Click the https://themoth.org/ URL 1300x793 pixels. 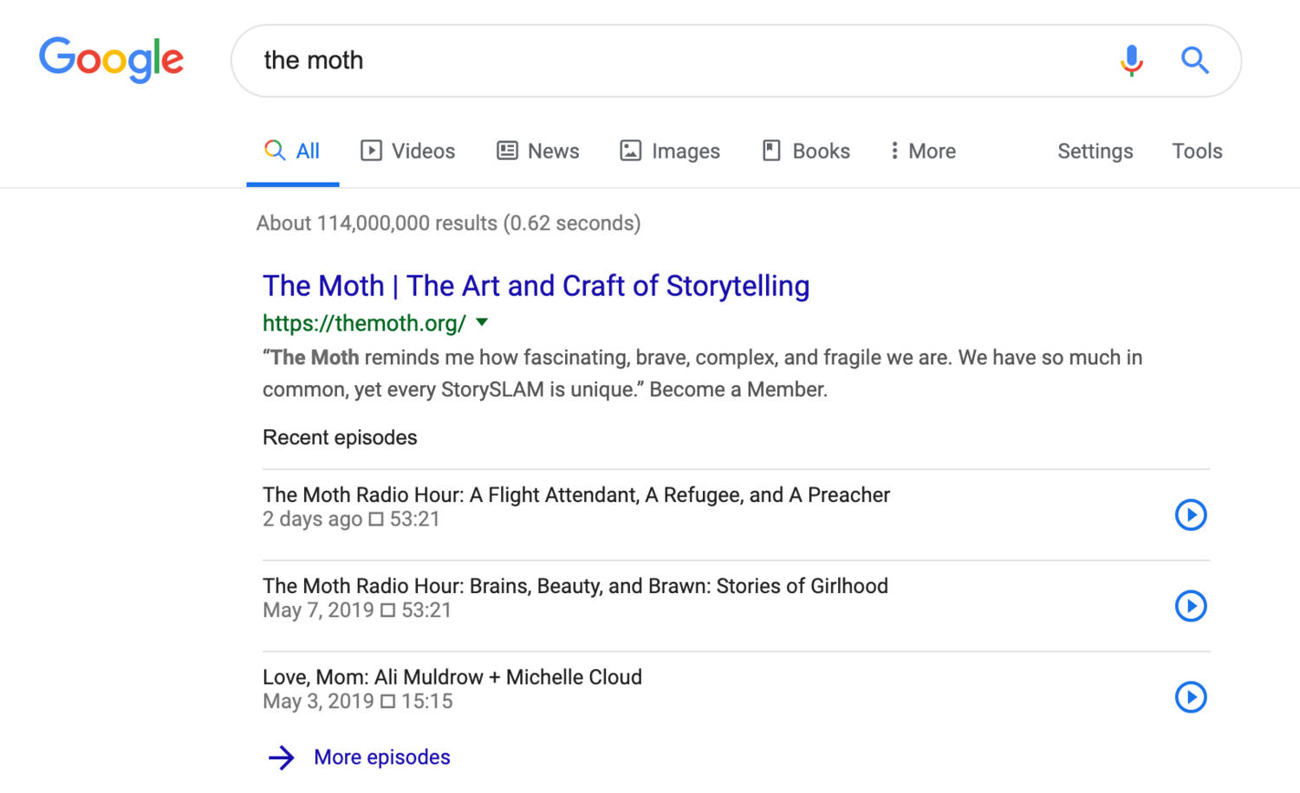[364, 323]
